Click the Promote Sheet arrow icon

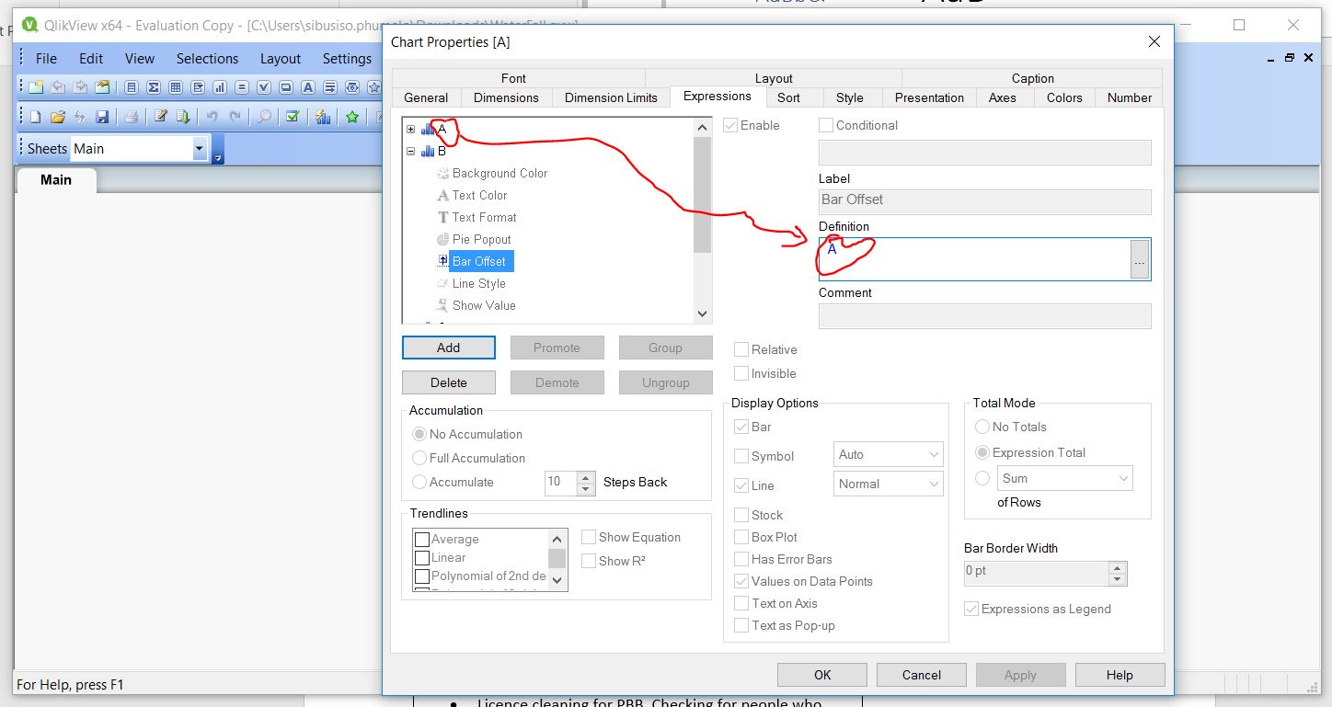pyautogui.click(x=59, y=87)
